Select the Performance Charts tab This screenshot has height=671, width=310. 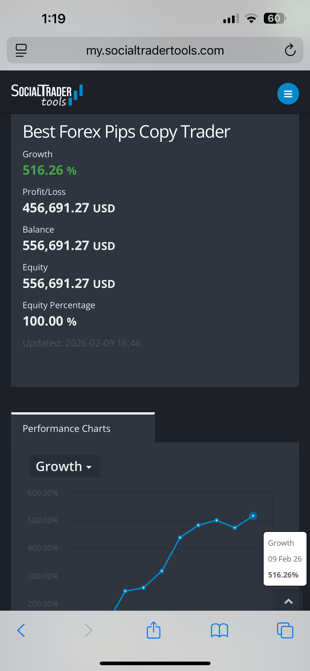(66, 429)
